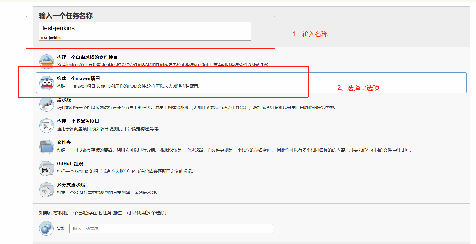Select the 构建一个自由风格的软件项目 title
Image resolution: width=476 pixels, height=244 pixels.
click(x=87, y=57)
